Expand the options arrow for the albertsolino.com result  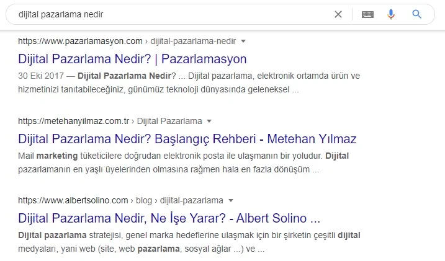231,200
